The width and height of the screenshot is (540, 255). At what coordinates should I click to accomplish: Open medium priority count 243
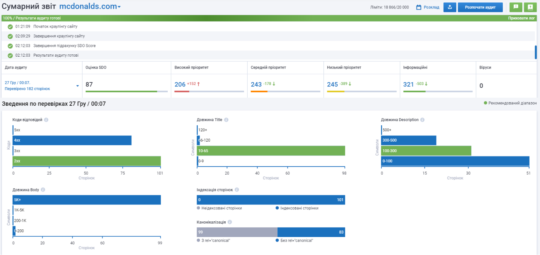[x=256, y=85]
